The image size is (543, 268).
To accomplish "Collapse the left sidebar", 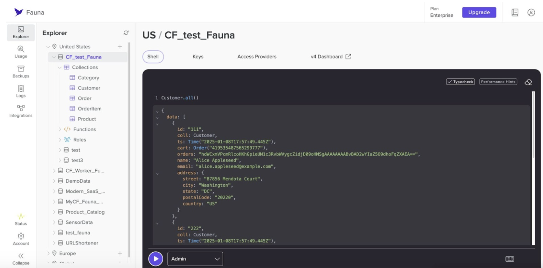I will pos(21,259).
